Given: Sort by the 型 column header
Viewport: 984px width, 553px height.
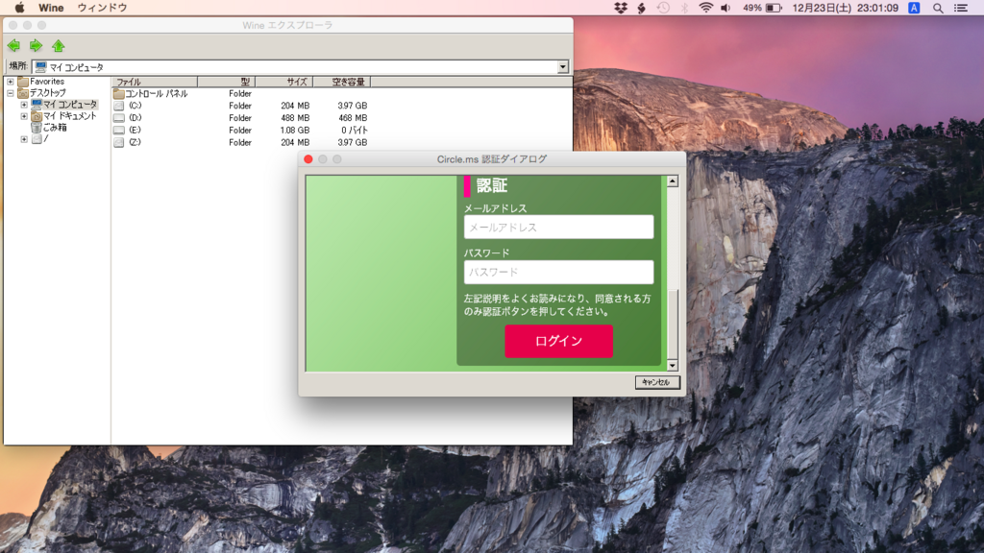Looking at the screenshot, I should point(227,82).
